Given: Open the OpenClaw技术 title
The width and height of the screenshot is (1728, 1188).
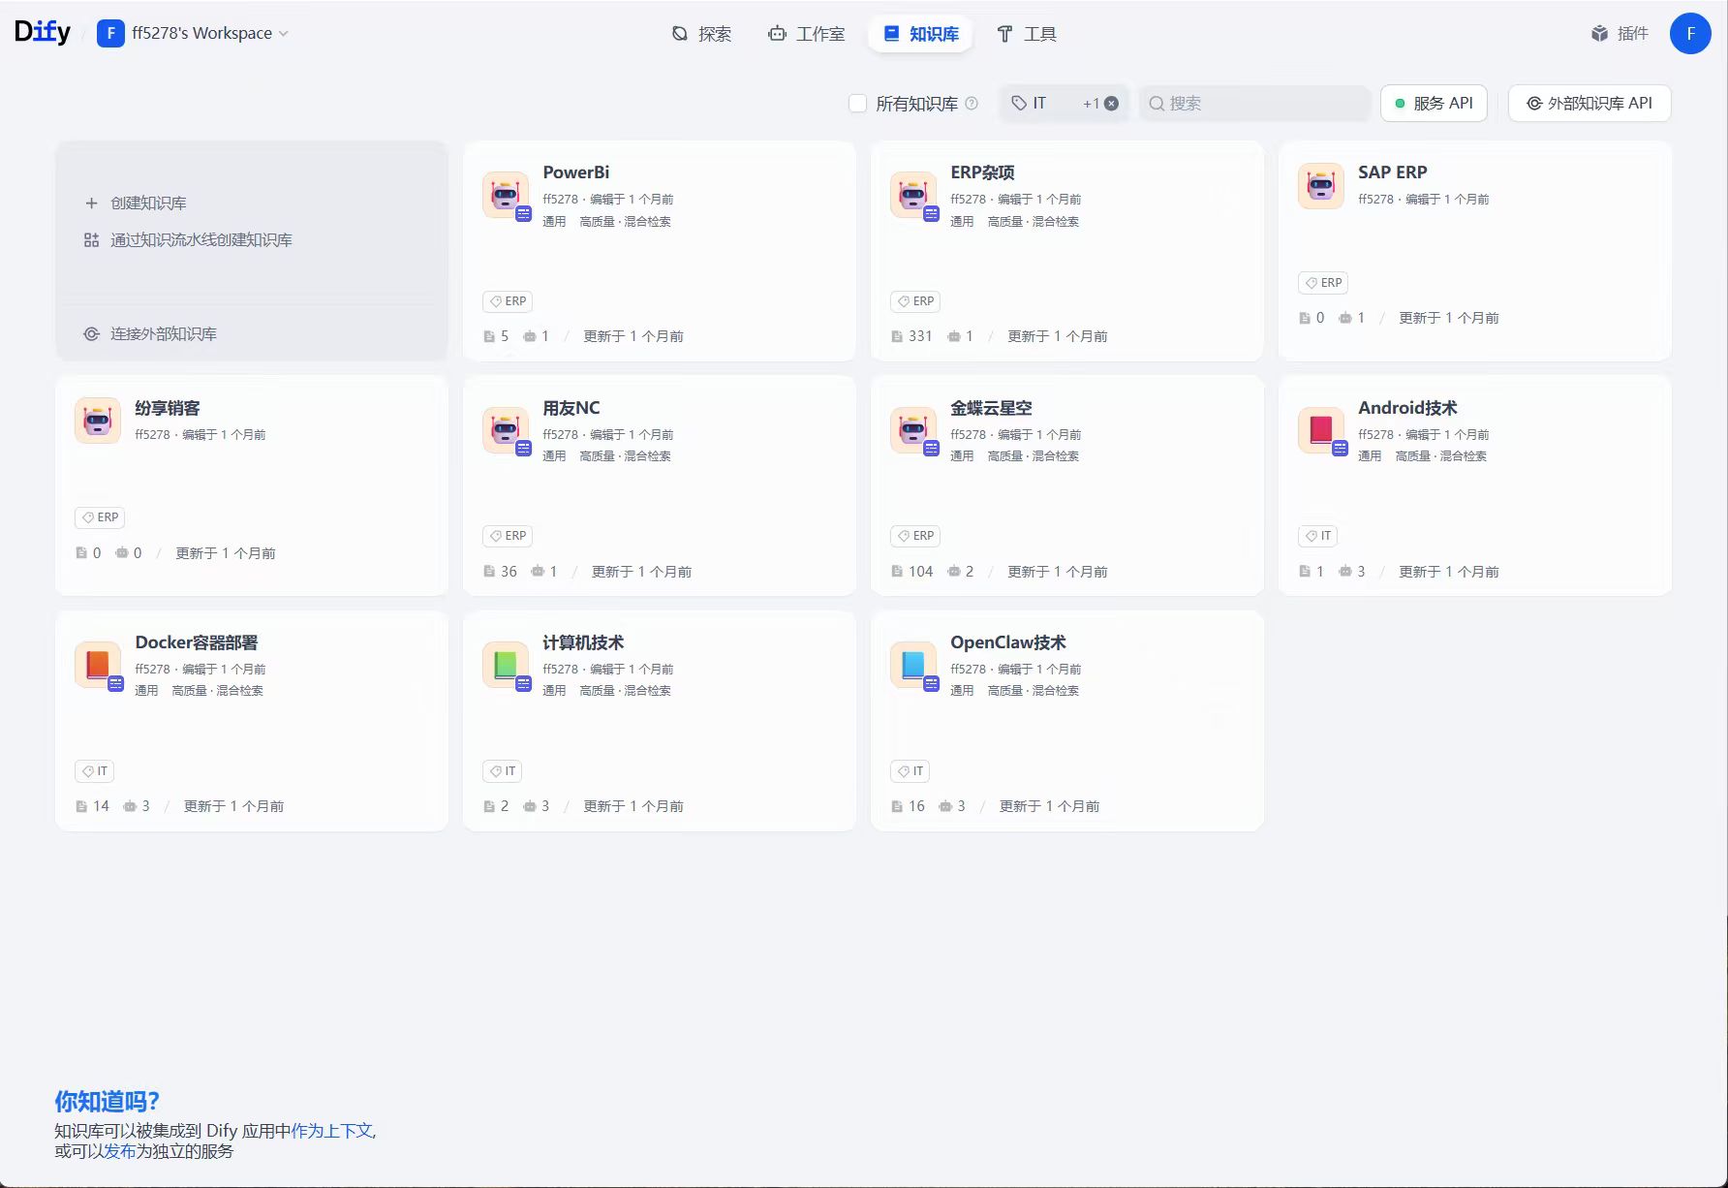Looking at the screenshot, I should point(1008,642).
